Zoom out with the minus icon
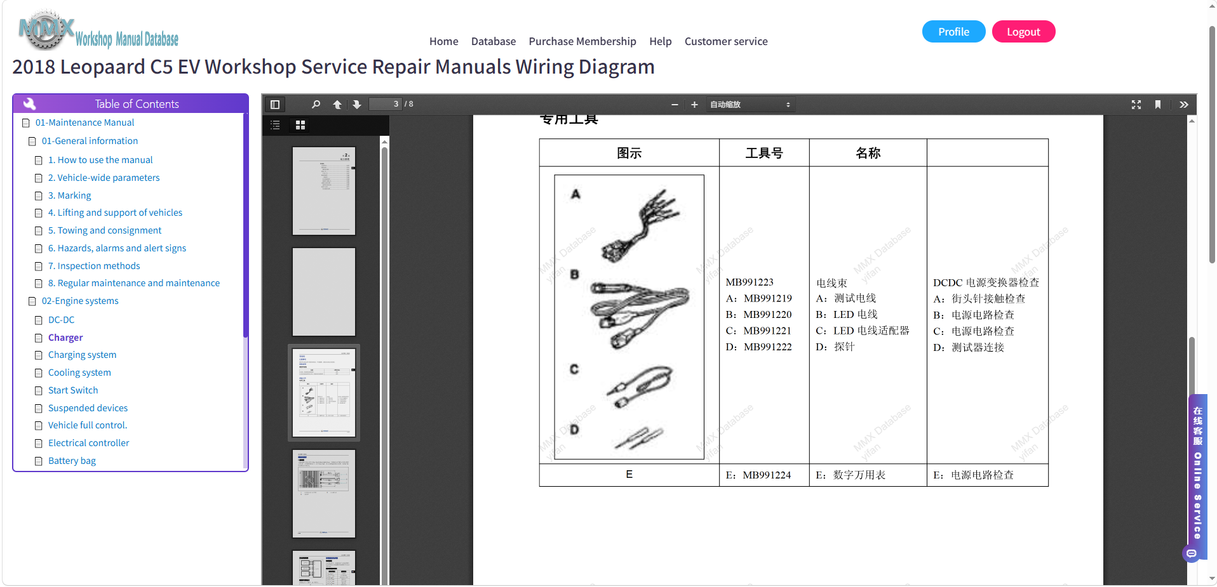Image resolution: width=1217 pixels, height=587 pixels. click(675, 105)
